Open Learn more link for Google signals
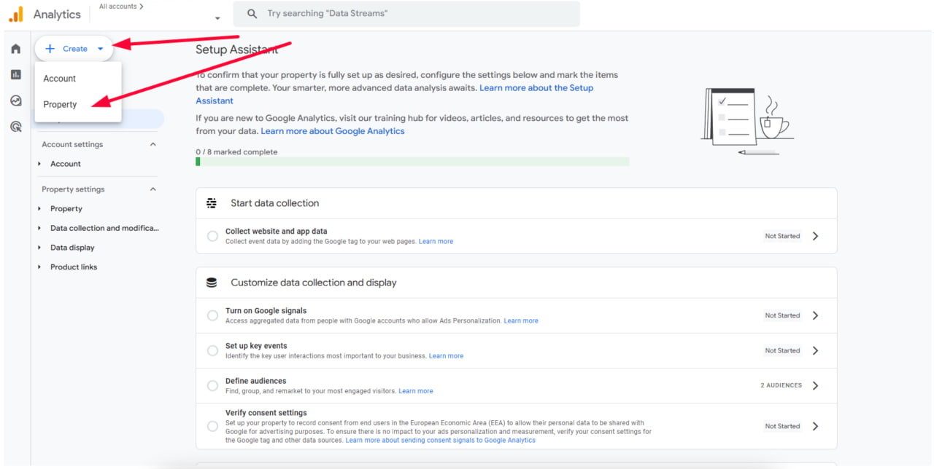 click(521, 321)
